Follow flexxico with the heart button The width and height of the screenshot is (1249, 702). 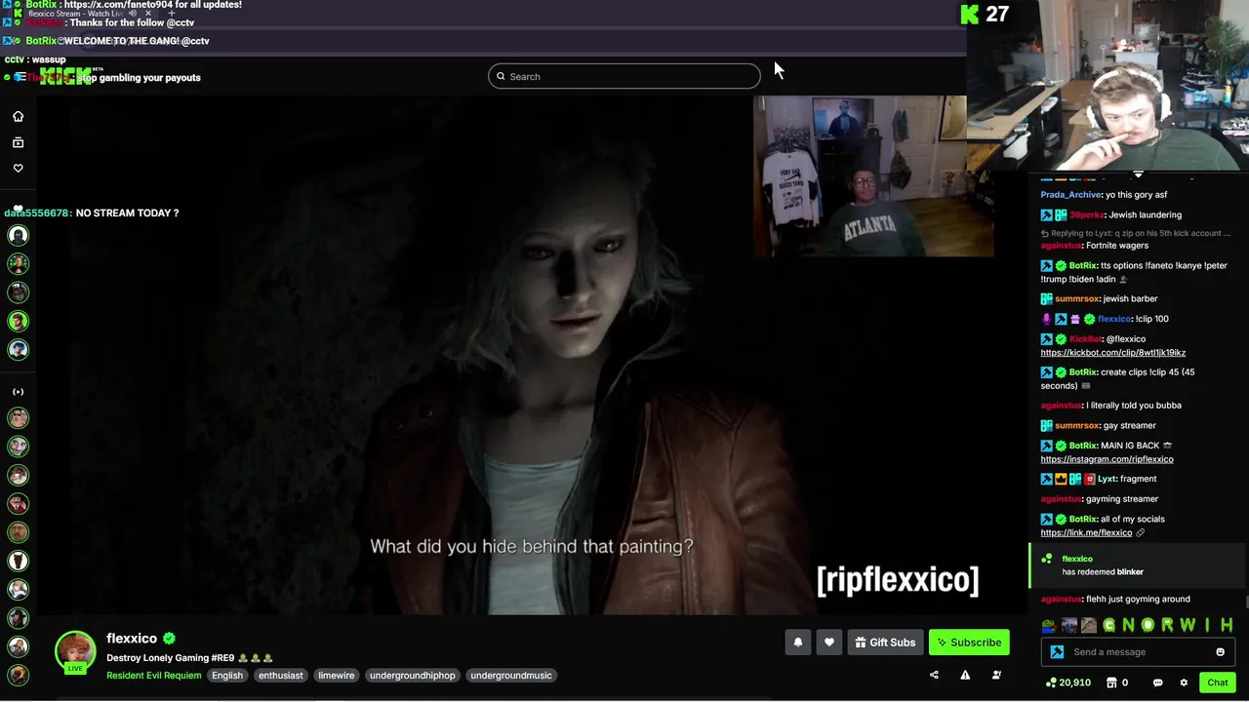(828, 643)
